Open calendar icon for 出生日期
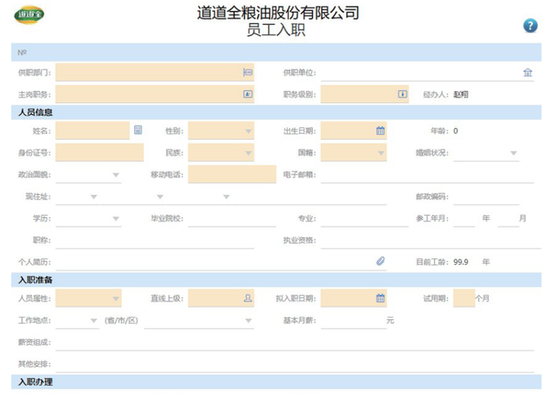Image resolution: width=550 pixels, height=396 pixels. pyautogui.click(x=380, y=131)
